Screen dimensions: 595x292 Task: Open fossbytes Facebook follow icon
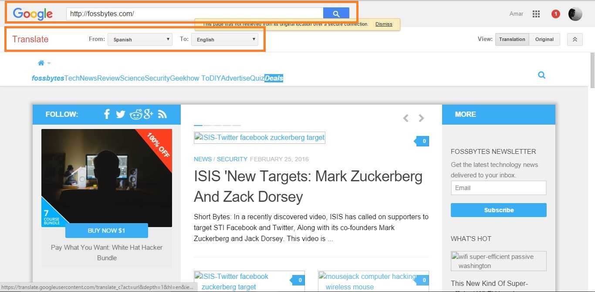pos(107,114)
